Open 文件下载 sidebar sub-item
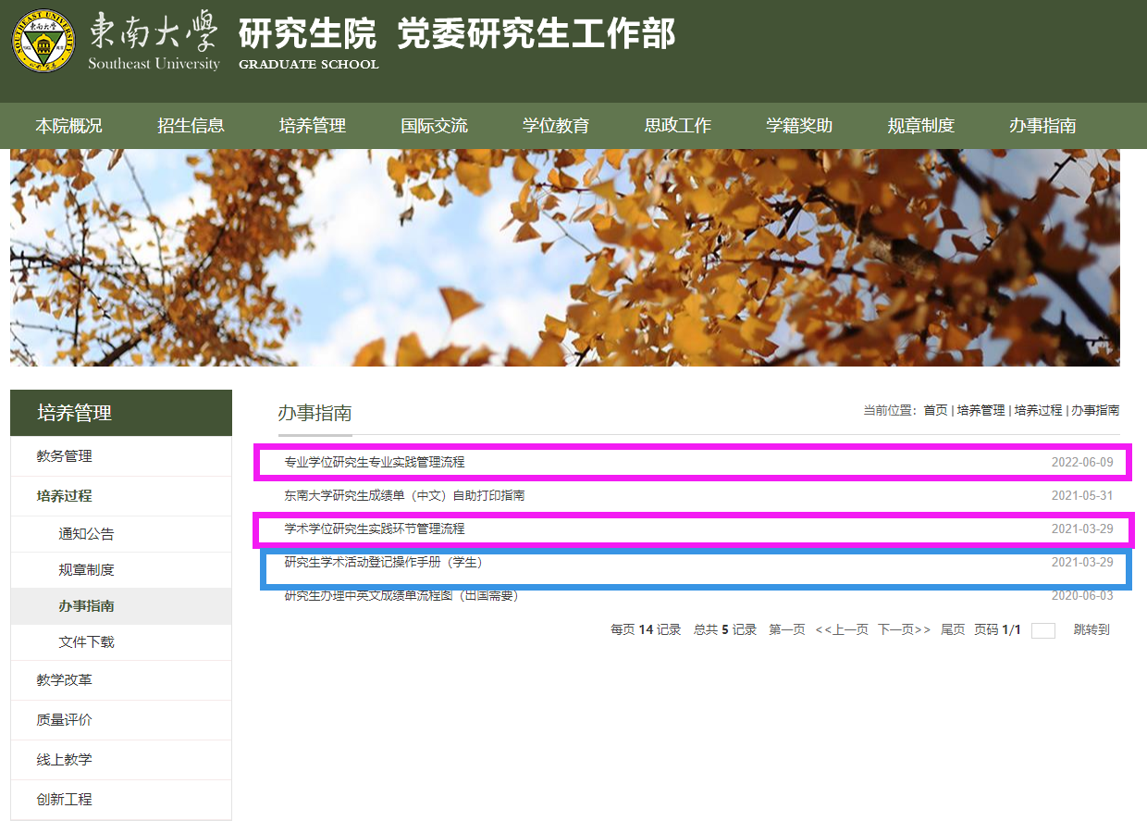The width and height of the screenshot is (1147, 821). pos(87,642)
